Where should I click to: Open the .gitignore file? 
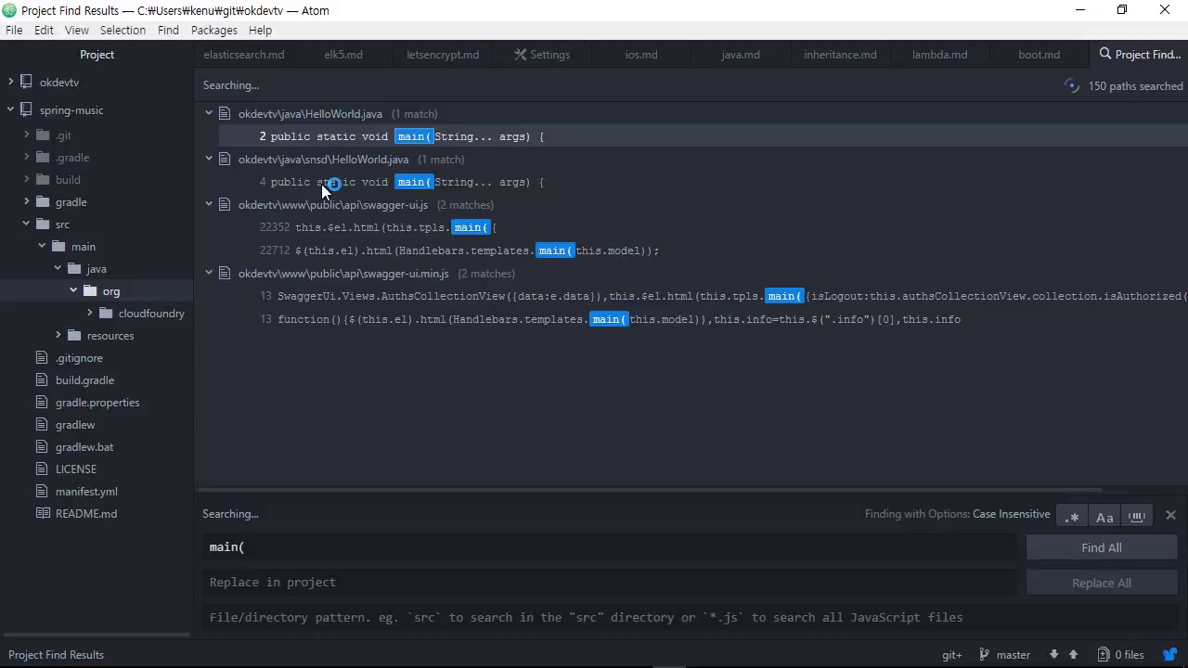click(79, 358)
